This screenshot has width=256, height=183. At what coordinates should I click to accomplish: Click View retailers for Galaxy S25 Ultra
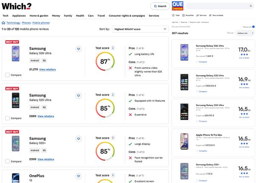46,116
